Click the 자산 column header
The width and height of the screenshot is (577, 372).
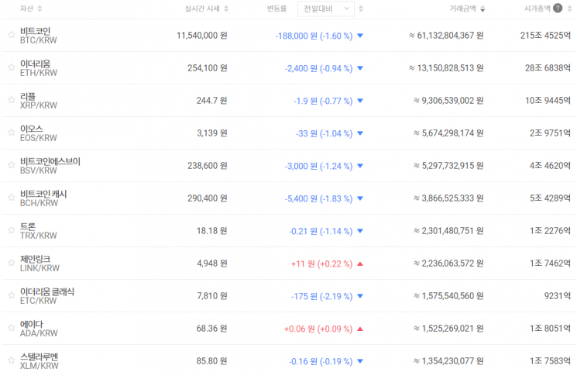tap(26, 9)
